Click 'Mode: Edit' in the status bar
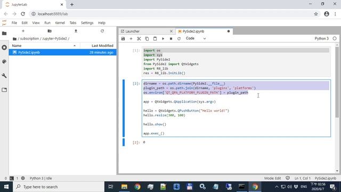 272,178
